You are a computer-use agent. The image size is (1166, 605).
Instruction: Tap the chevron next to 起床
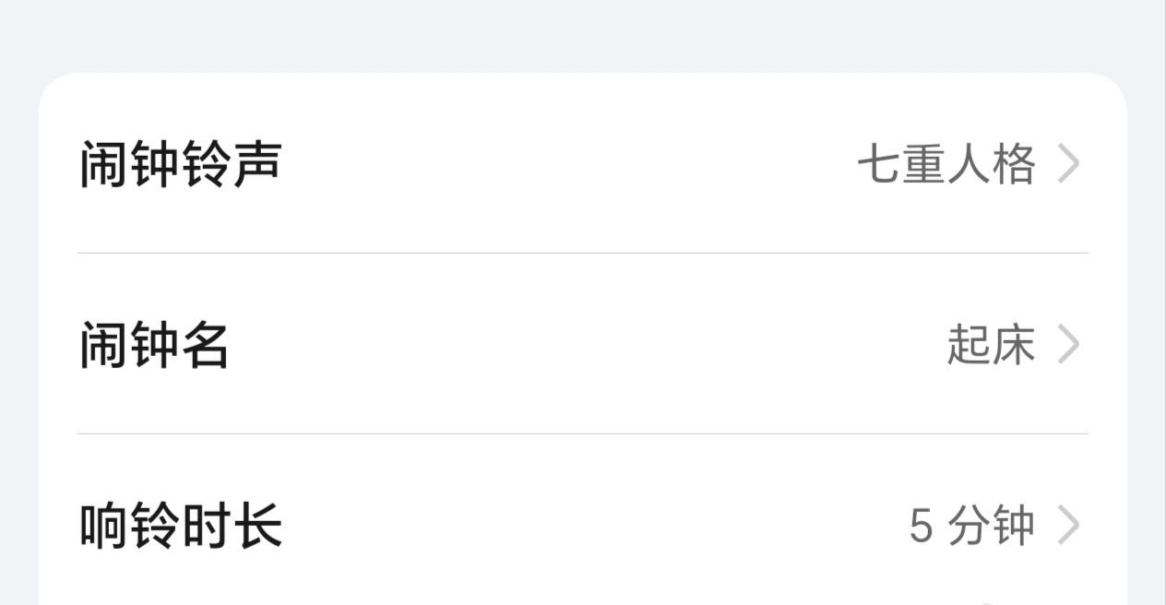point(1068,345)
